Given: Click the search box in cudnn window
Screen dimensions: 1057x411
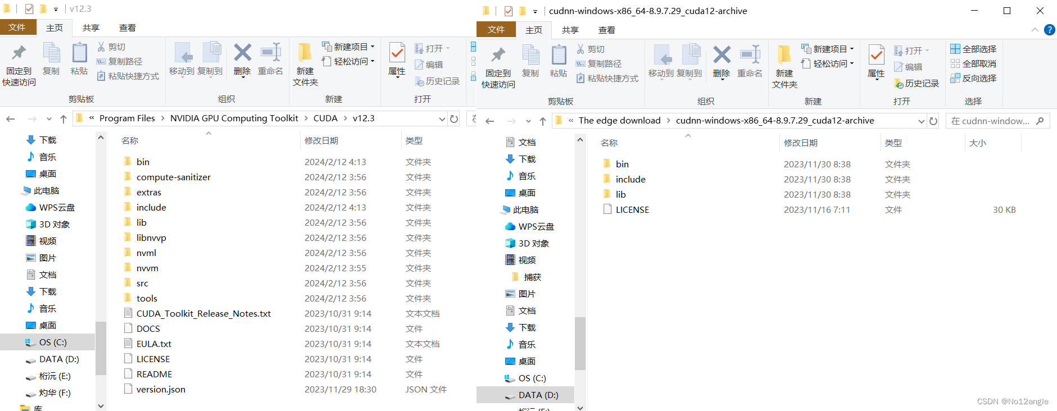Looking at the screenshot, I should pyautogui.click(x=997, y=121).
